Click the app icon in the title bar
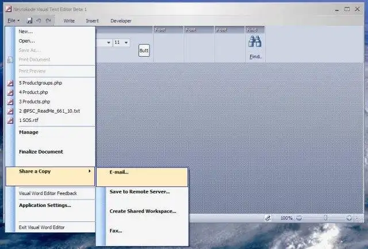Screen dimensions: 368x249 [9, 9]
